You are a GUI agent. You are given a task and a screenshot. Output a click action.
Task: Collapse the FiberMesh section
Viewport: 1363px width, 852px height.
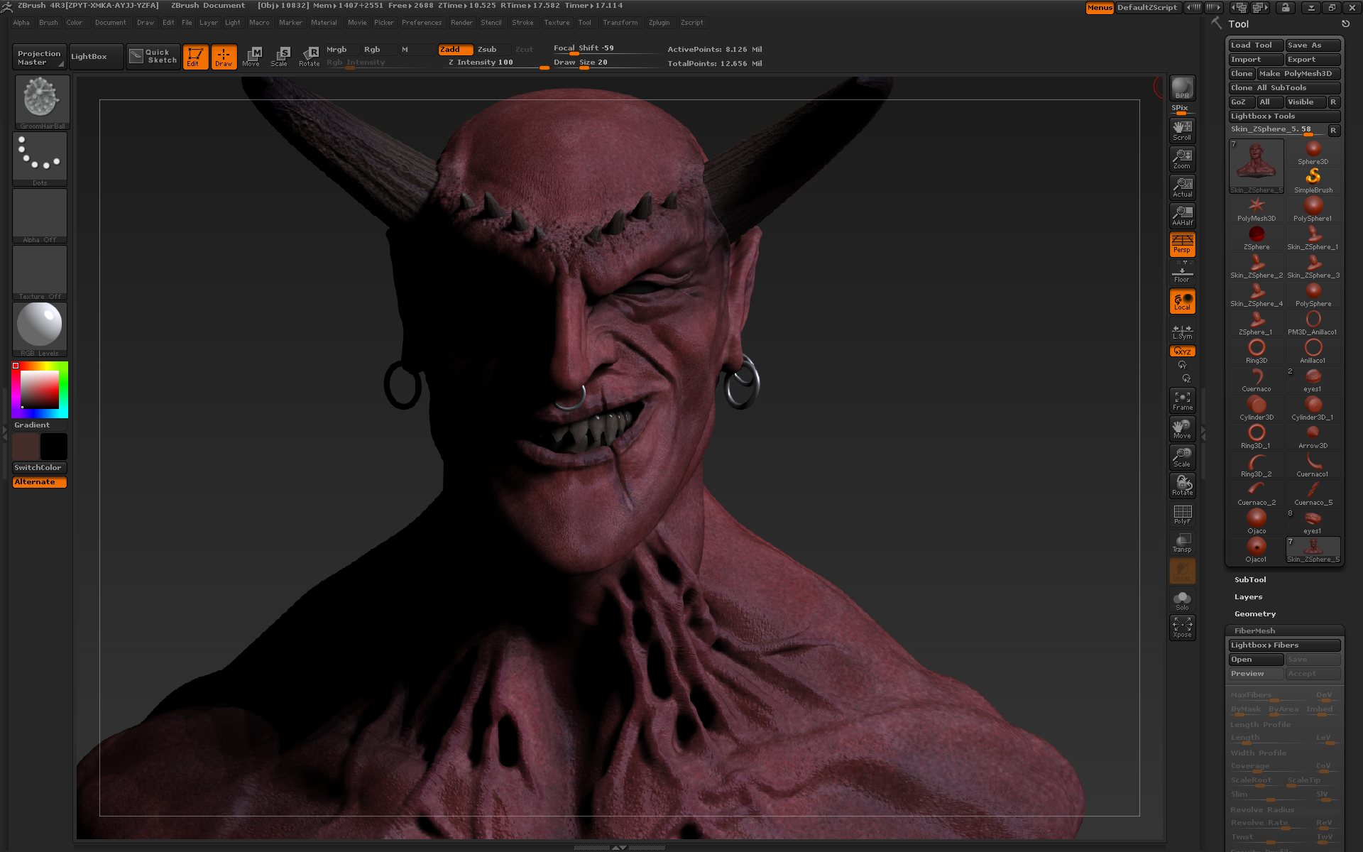pyautogui.click(x=1254, y=630)
